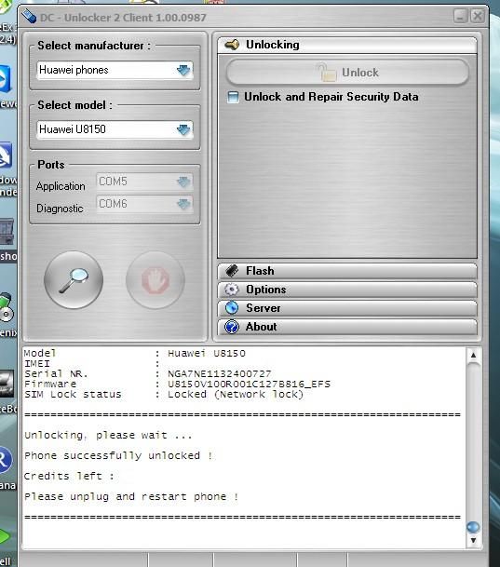The image size is (500, 567).
Task: Close the DC-Unlocker window
Action: pos(478,16)
